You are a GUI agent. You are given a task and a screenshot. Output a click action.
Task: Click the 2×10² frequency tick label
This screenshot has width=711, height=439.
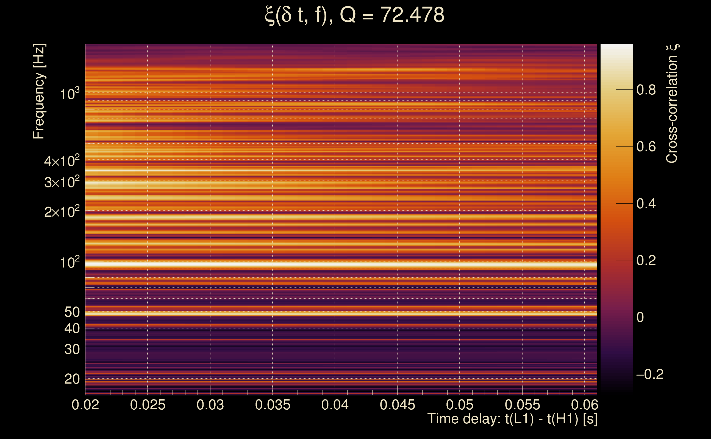[62, 212]
